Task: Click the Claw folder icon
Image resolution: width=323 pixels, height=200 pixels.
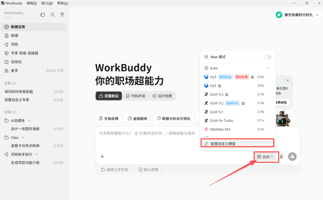Action: click(7, 138)
